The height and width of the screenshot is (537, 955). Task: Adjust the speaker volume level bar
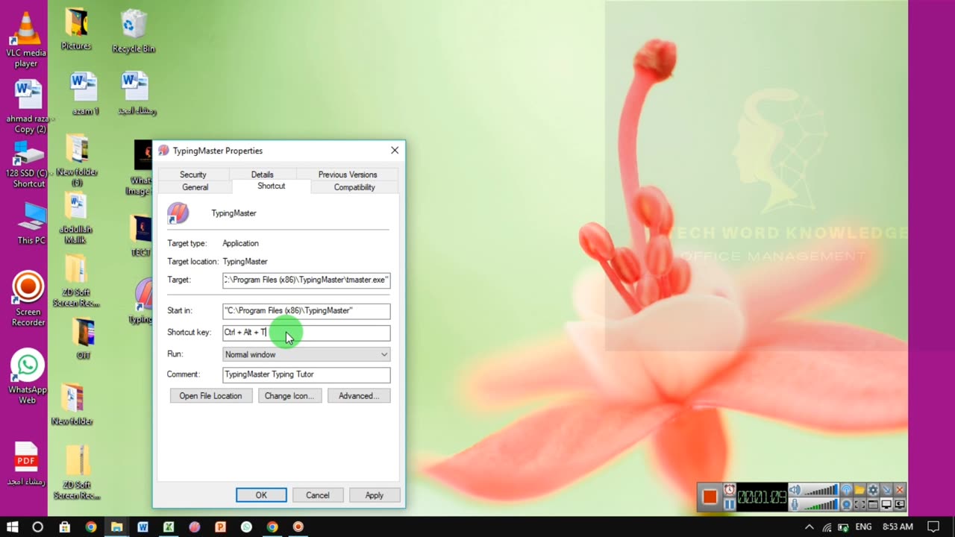(x=821, y=490)
